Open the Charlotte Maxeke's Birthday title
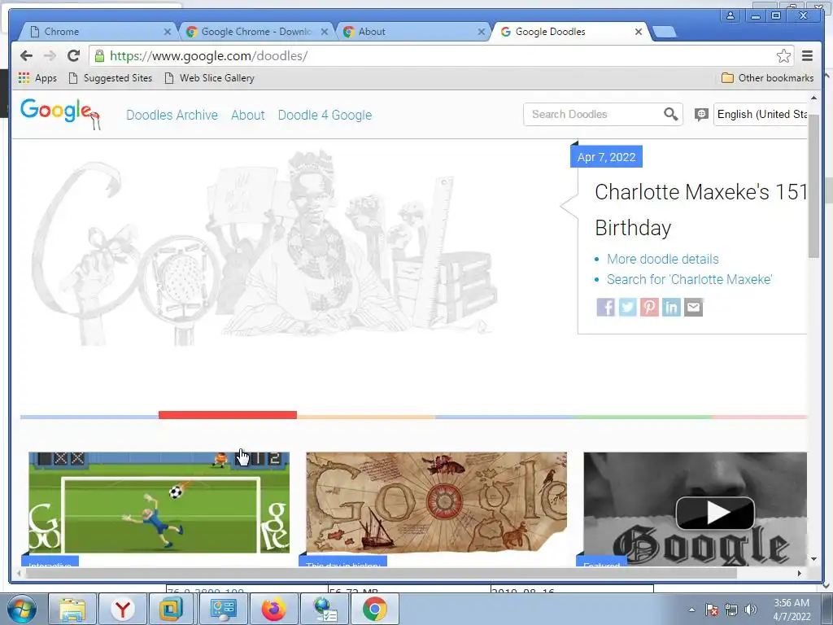833x625 pixels. click(700, 210)
